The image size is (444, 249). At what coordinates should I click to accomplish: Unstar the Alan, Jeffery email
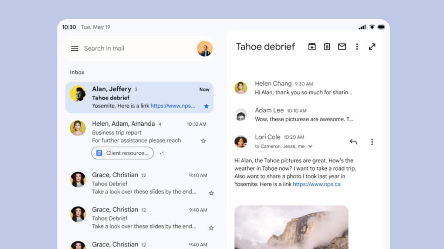click(206, 106)
